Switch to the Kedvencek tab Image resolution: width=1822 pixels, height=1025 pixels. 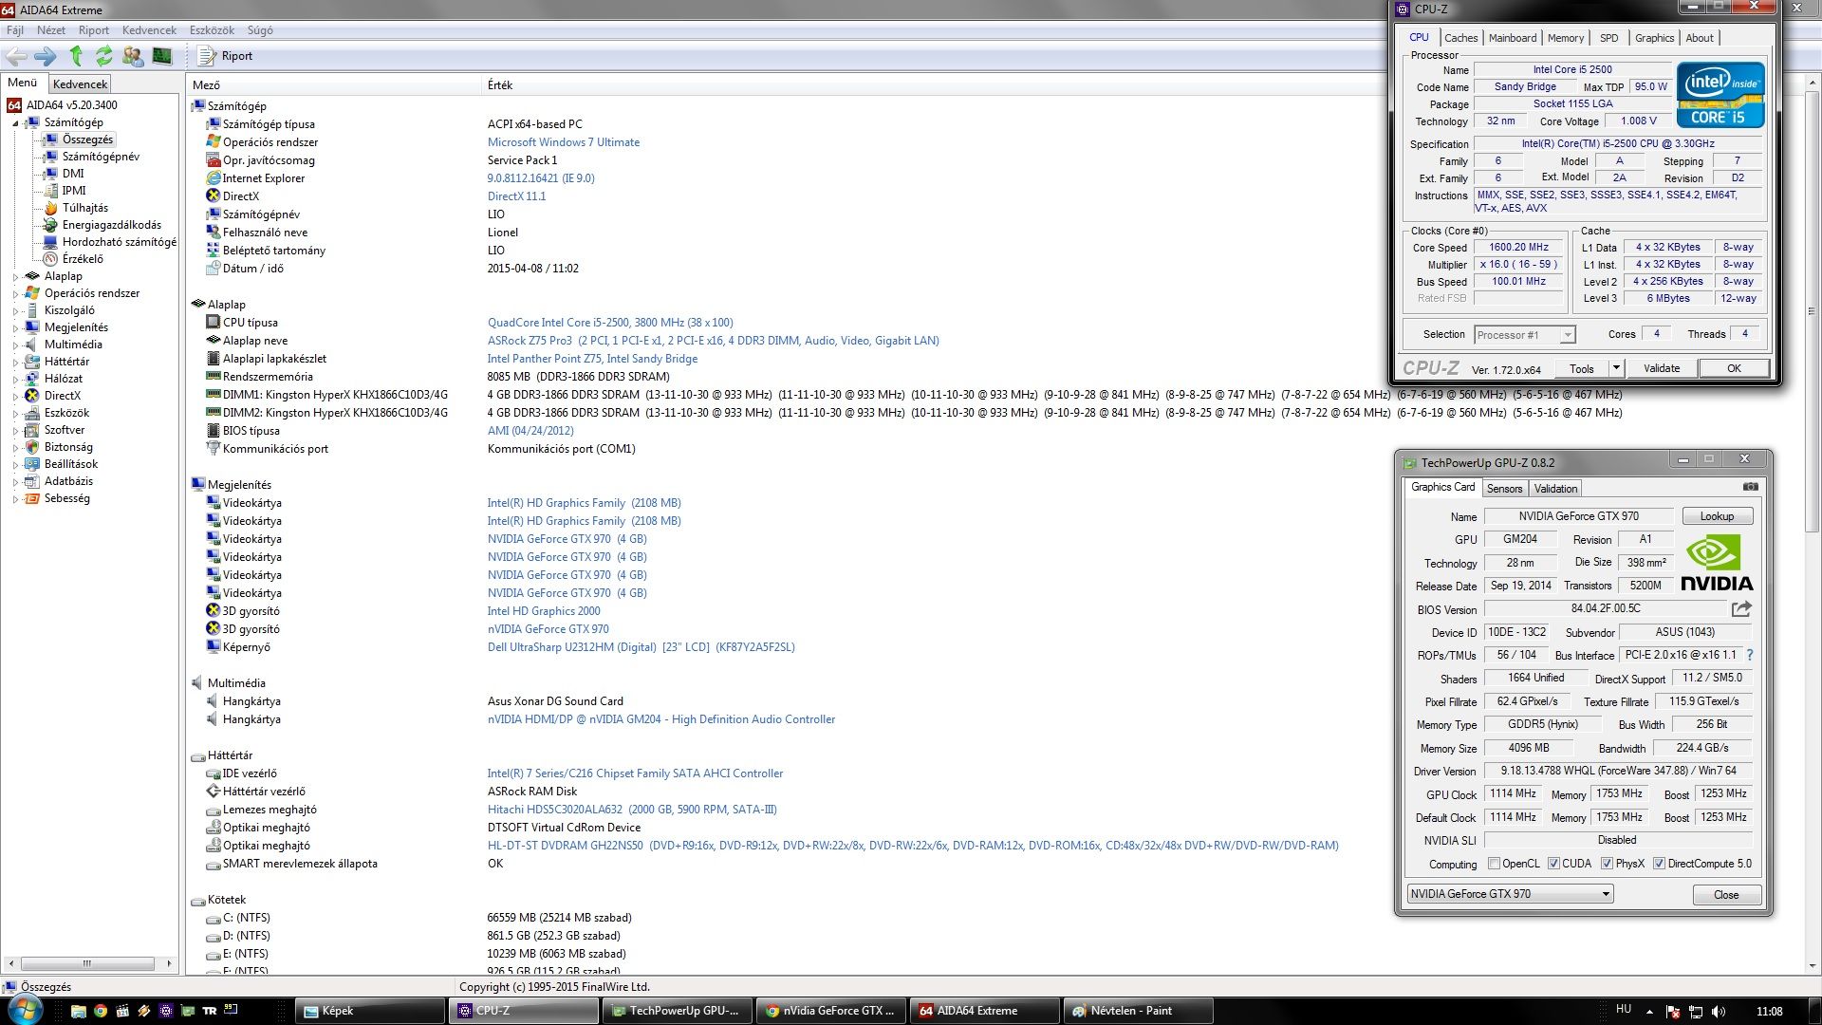[x=81, y=84]
